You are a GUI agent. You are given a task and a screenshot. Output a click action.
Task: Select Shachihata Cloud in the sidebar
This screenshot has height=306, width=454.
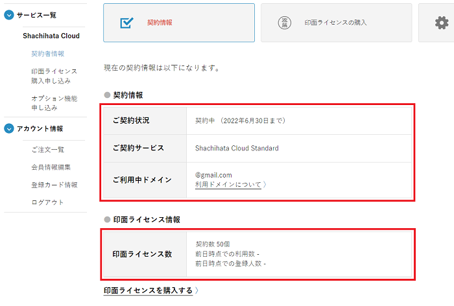51,36
